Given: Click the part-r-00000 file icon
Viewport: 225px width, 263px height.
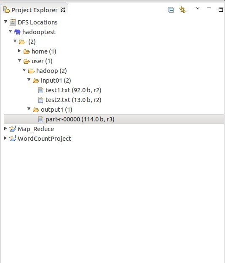Looking at the screenshot, I should pos(40,119).
